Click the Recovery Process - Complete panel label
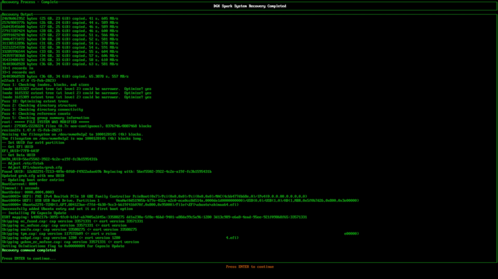 pyautogui.click(x=30, y=2)
